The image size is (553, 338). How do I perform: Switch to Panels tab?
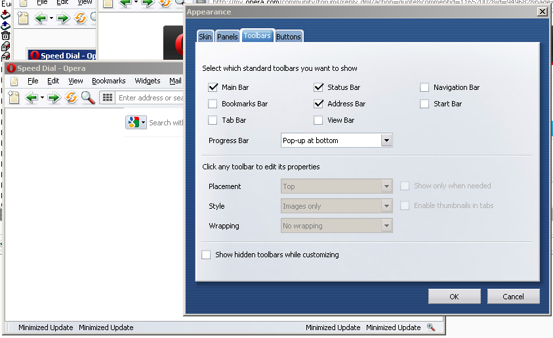tap(227, 37)
